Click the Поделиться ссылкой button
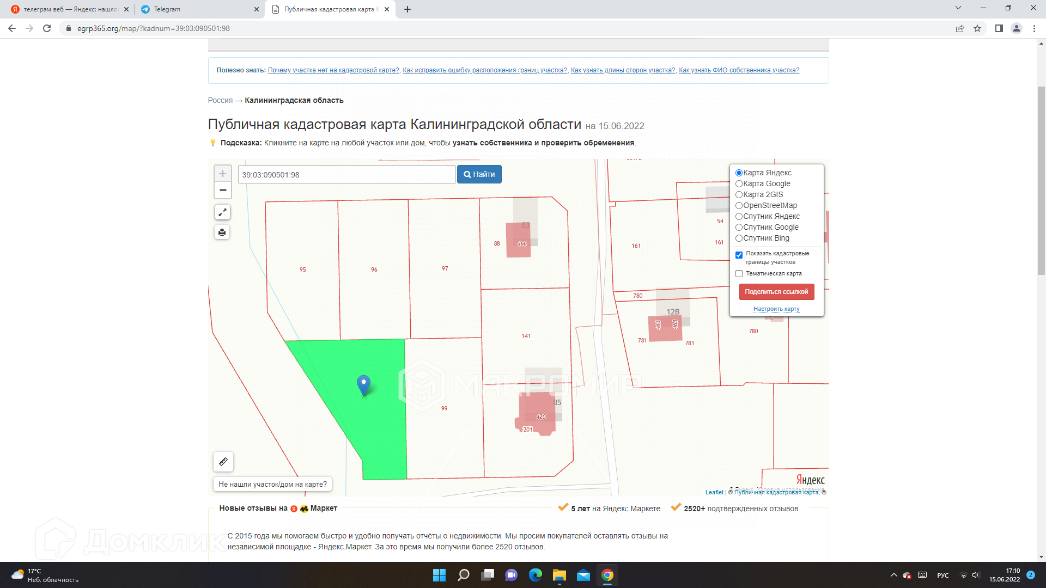The width and height of the screenshot is (1046, 588). (x=776, y=292)
